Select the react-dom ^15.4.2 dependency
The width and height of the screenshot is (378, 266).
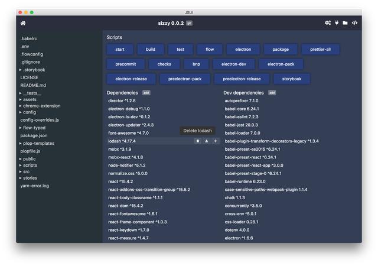pyautogui.click(x=125, y=206)
